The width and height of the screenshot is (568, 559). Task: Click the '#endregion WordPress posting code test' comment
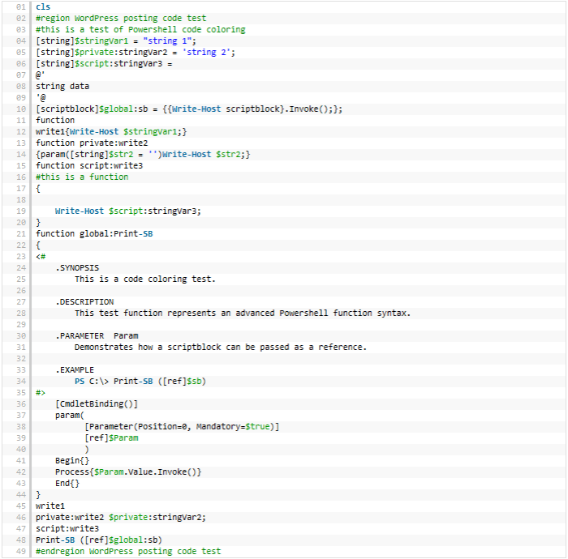128,551
